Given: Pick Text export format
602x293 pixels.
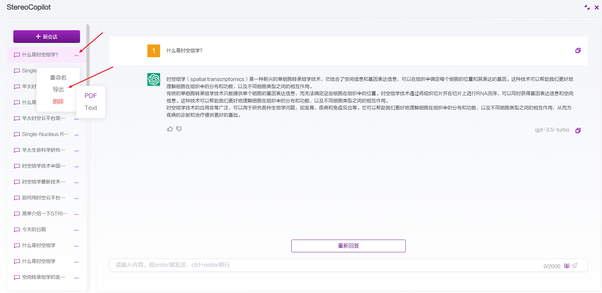Looking at the screenshot, I should tap(91, 108).
